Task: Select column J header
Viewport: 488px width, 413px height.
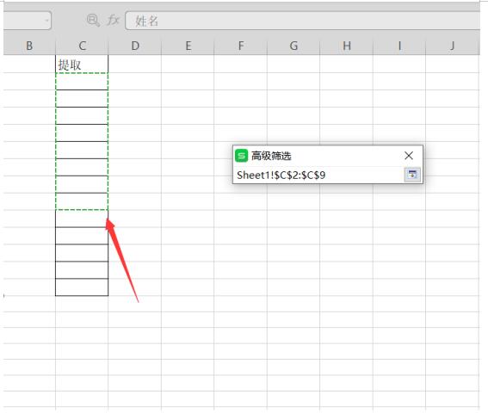Action: point(452,46)
